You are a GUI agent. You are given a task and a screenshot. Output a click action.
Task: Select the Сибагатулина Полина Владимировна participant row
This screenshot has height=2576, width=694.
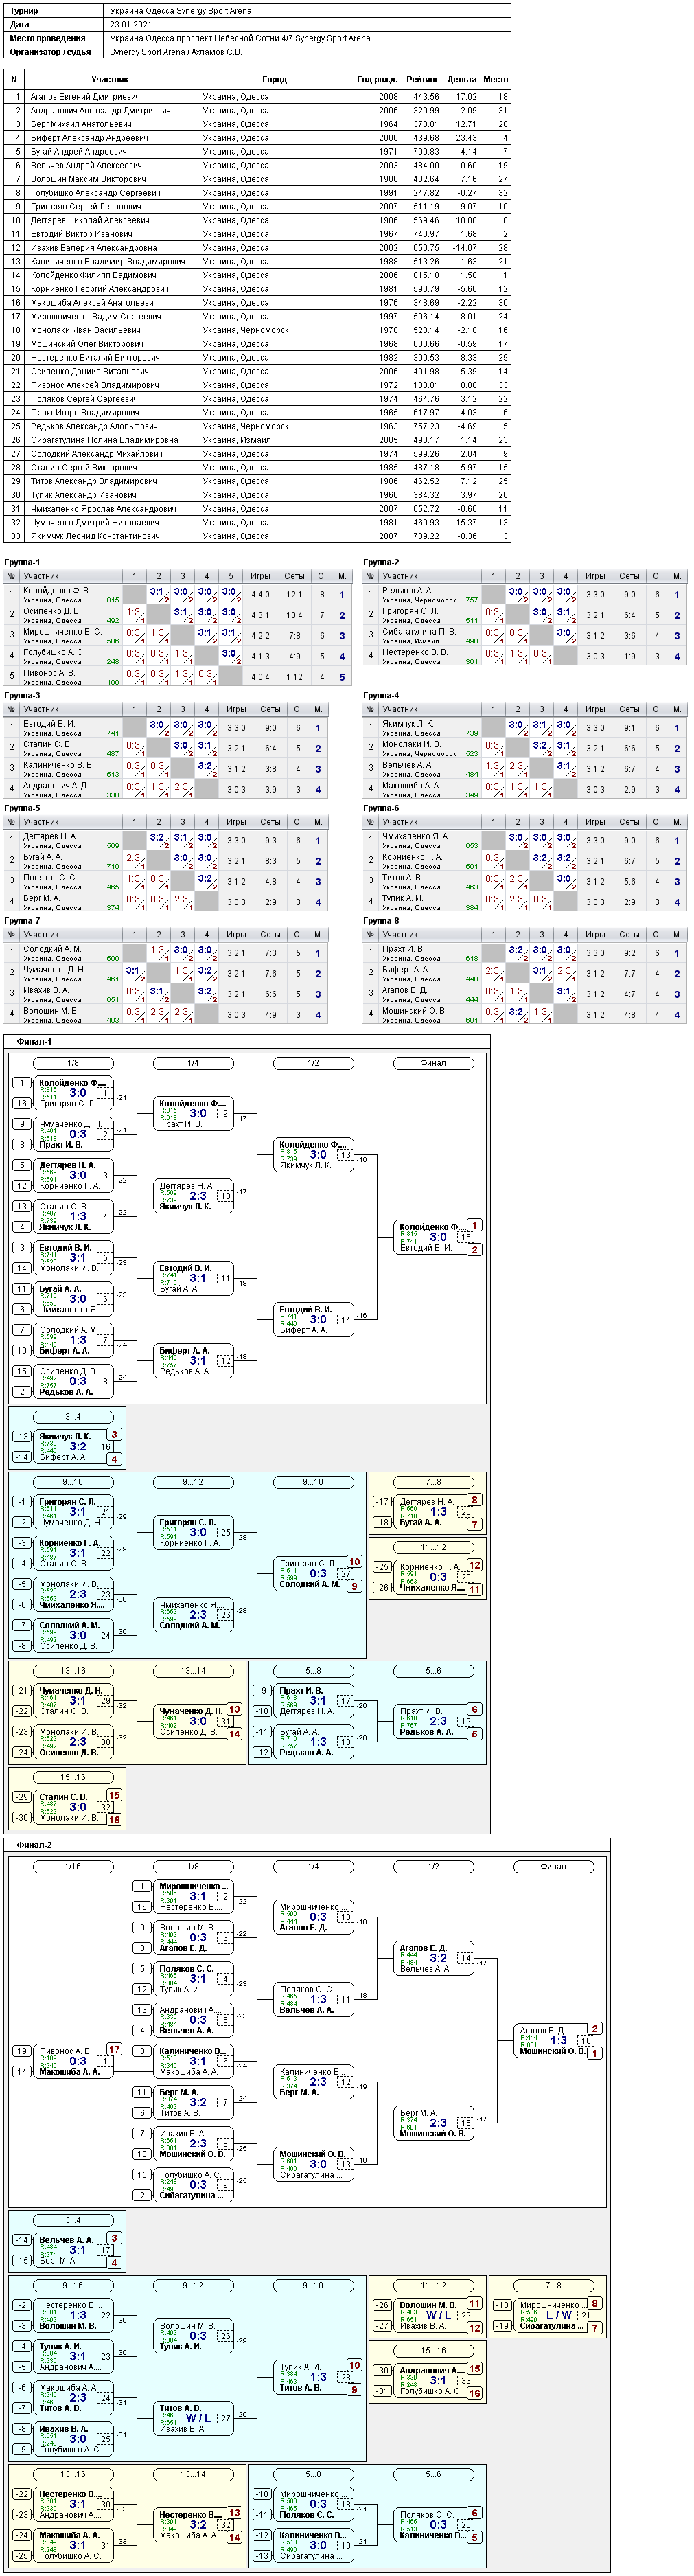click(257, 440)
